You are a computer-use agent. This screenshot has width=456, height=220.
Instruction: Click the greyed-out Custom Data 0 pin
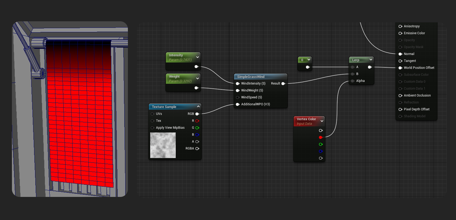(x=400, y=82)
